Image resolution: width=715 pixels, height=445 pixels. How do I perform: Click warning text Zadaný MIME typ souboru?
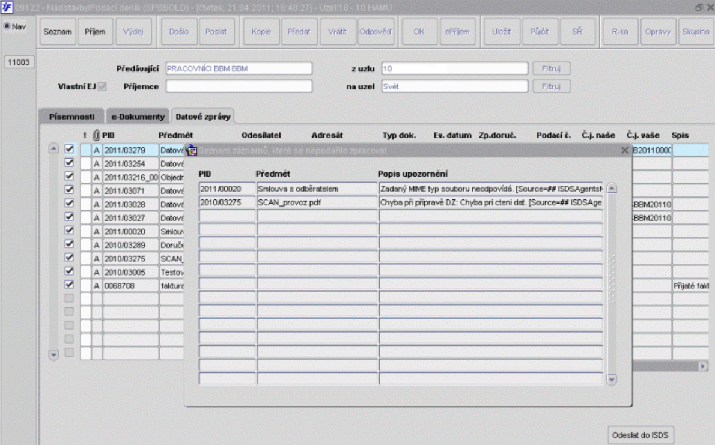(x=491, y=189)
